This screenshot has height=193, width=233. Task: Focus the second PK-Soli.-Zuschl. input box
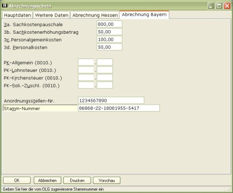click(105, 85)
